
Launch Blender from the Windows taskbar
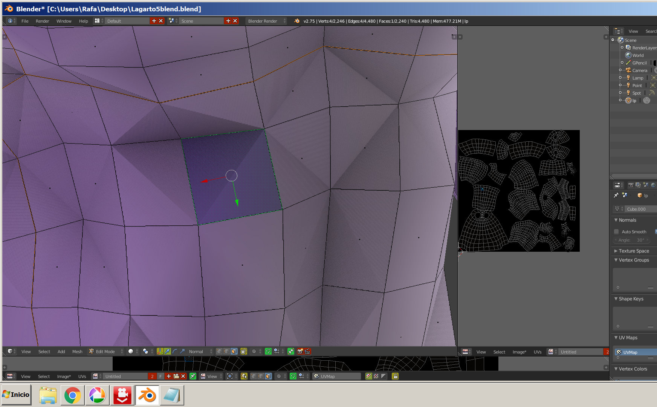(x=147, y=395)
